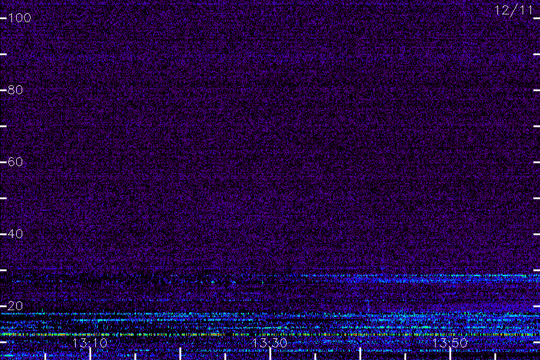
Task: Click the 100 frequency axis label
Action: click(x=19, y=18)
